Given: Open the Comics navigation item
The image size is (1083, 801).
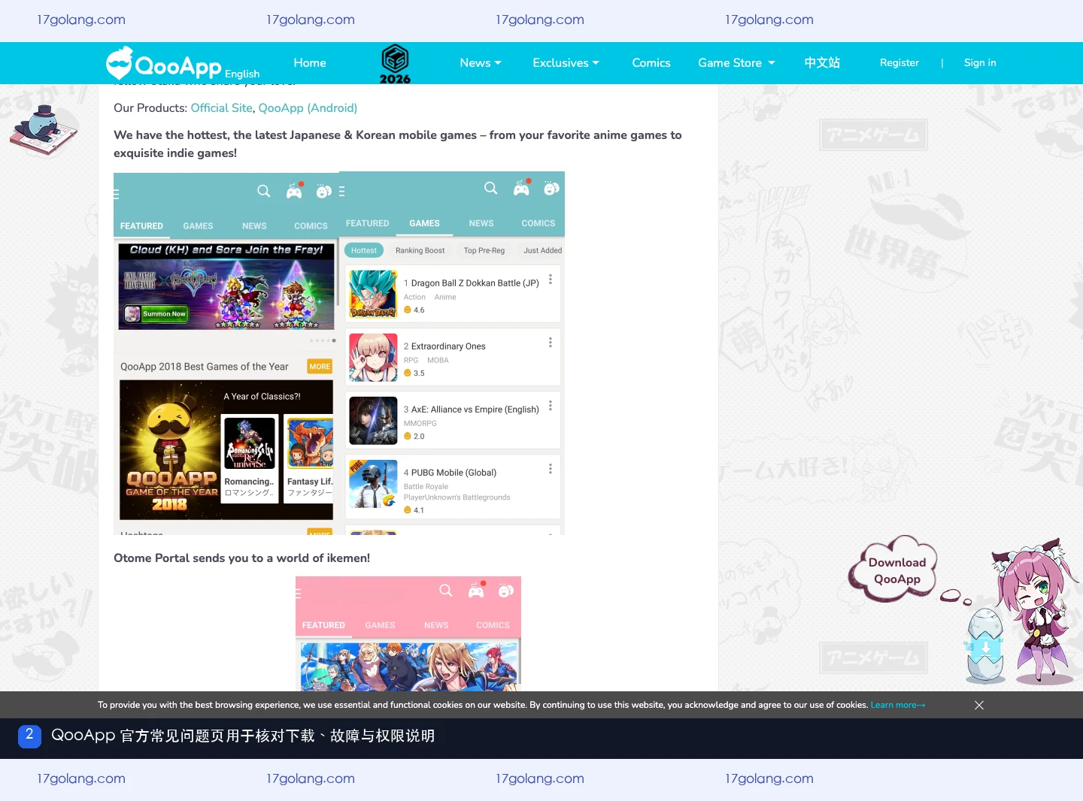Looking at the screenshot, I should tap(651, 63).
